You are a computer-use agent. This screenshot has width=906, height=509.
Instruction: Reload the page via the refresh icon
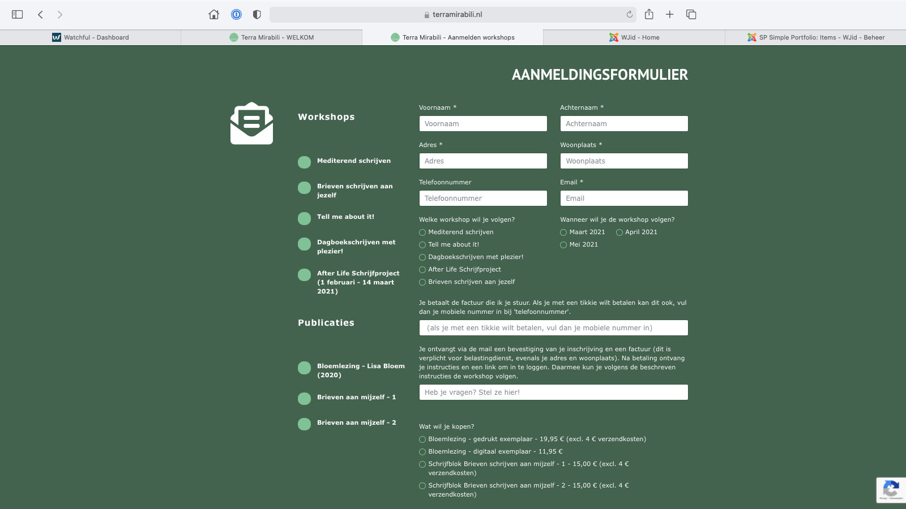[629, 15]
